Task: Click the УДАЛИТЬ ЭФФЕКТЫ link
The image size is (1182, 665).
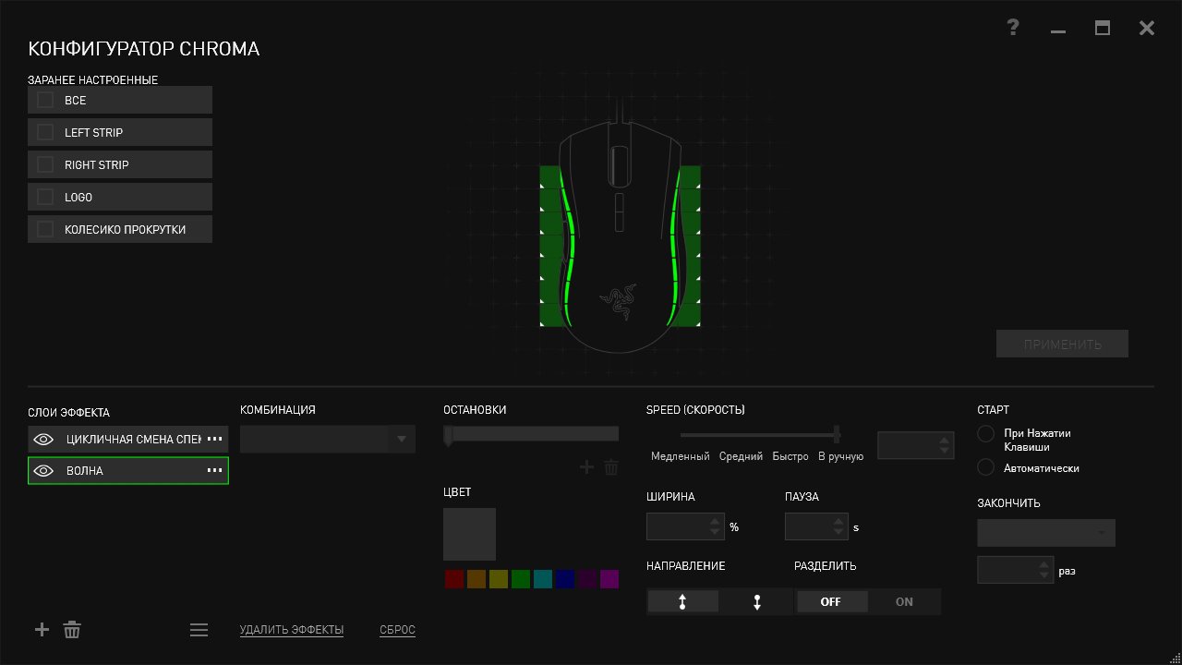Action: tap(291, 630)
